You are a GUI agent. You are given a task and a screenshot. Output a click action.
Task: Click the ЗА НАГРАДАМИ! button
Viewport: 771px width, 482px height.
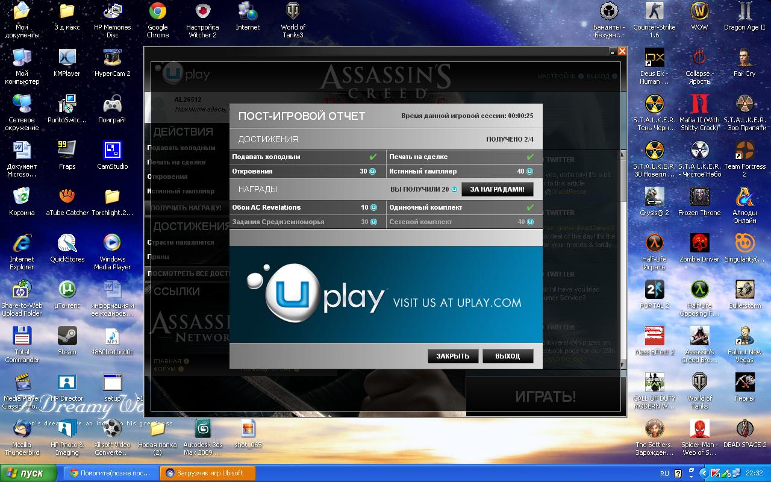click(x=498, y=189)
